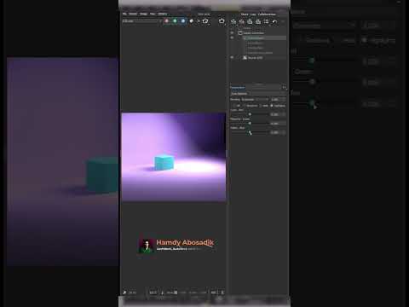
Task: Select the last radio option in properties
Action: click(x=272, y=106)
